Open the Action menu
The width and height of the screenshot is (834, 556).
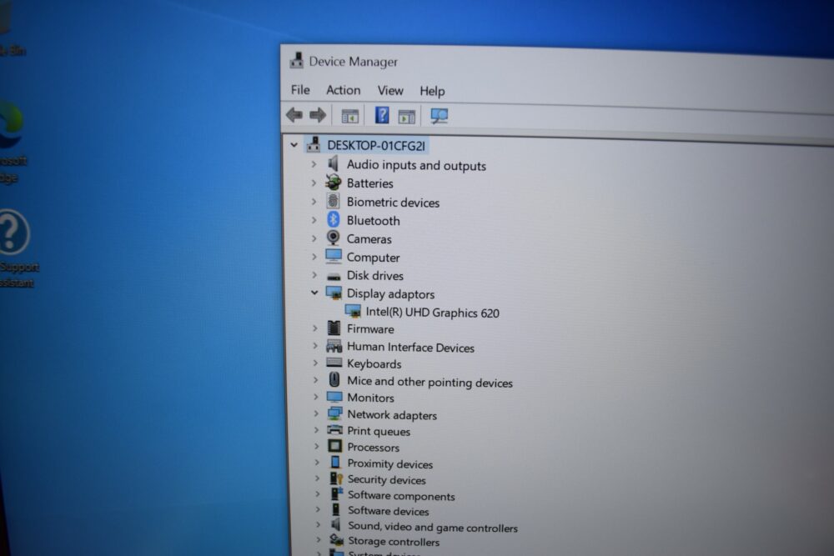coord(343,90)
